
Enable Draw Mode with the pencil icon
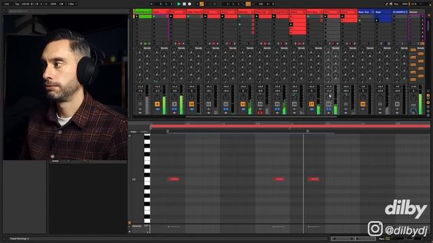coord(386,4)
